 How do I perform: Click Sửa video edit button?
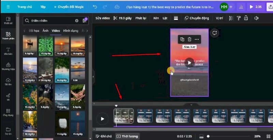coord(103,18)
